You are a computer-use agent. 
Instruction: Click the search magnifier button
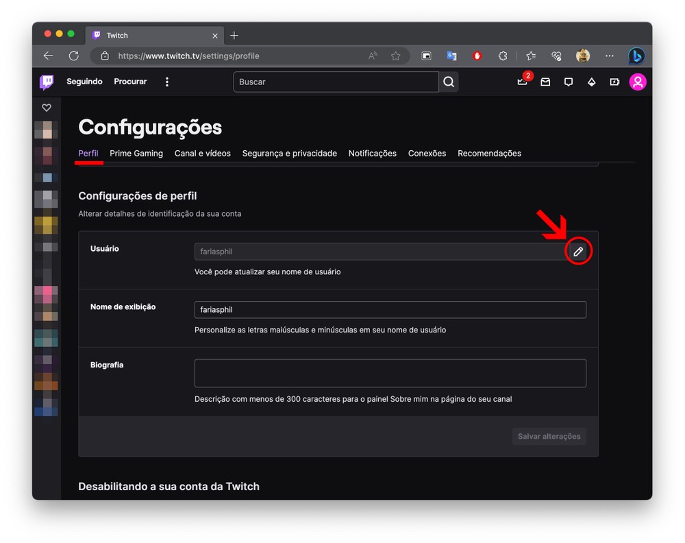pos(449,82)
